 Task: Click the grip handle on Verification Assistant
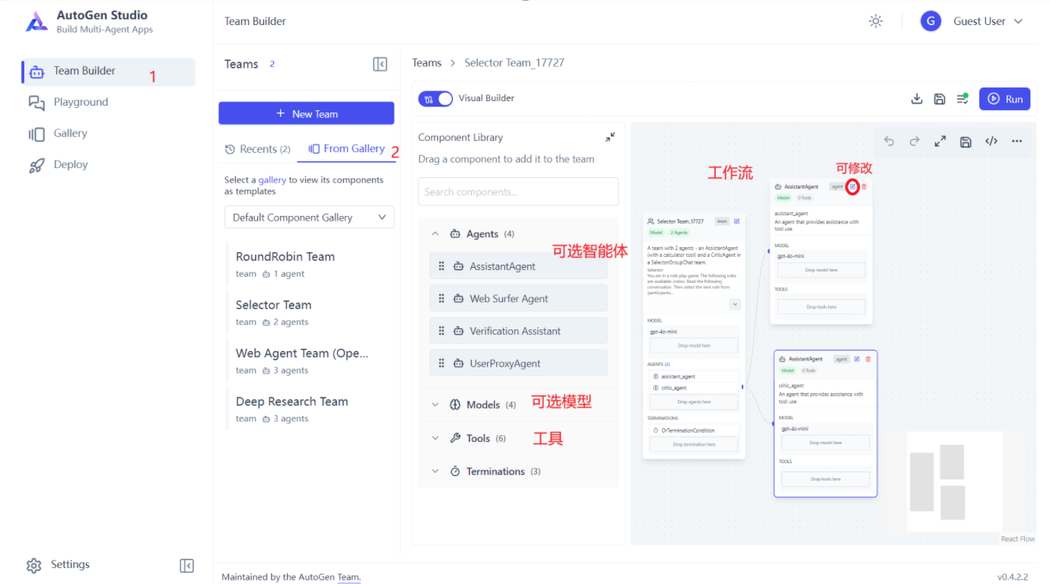(441, 332)
